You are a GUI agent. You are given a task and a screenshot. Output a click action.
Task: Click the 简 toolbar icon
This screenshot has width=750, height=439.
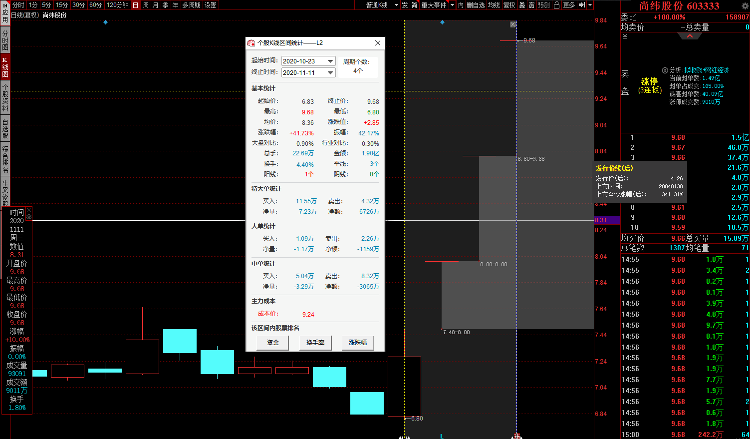click(415, 5)
